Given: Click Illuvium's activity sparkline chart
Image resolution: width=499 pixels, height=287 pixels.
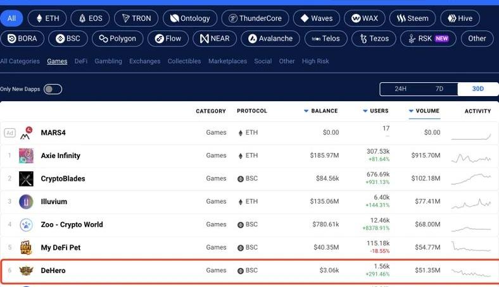Looking at the screenshot, I should coord(471,204).
